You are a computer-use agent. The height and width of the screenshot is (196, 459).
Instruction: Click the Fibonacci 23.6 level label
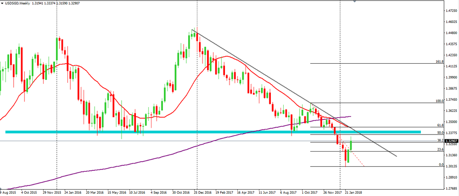click(x=441, y=149)
